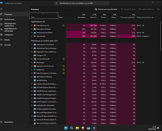Expand the Explorateur Windows process entry

32,29
